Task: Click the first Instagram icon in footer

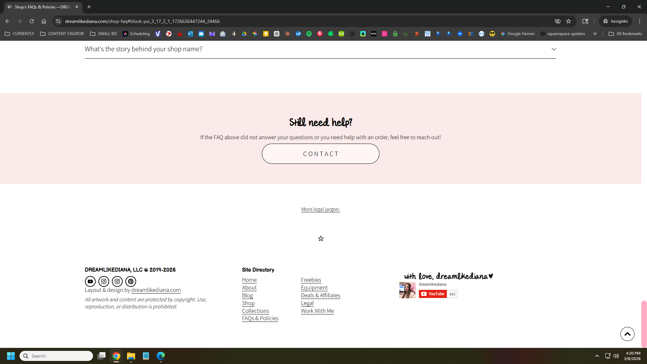Action: 104,281
